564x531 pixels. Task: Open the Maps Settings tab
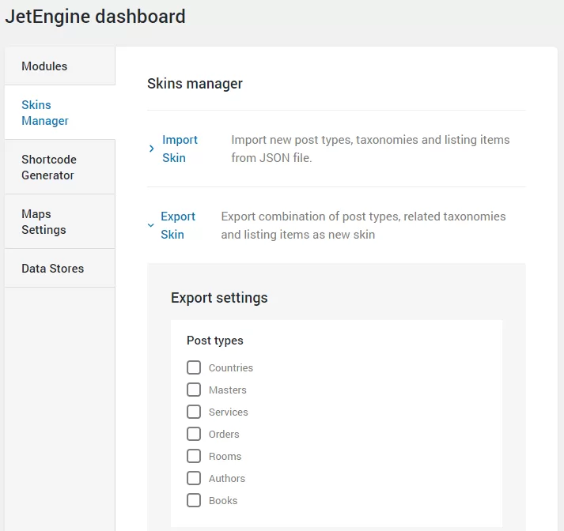click(59, 222)
